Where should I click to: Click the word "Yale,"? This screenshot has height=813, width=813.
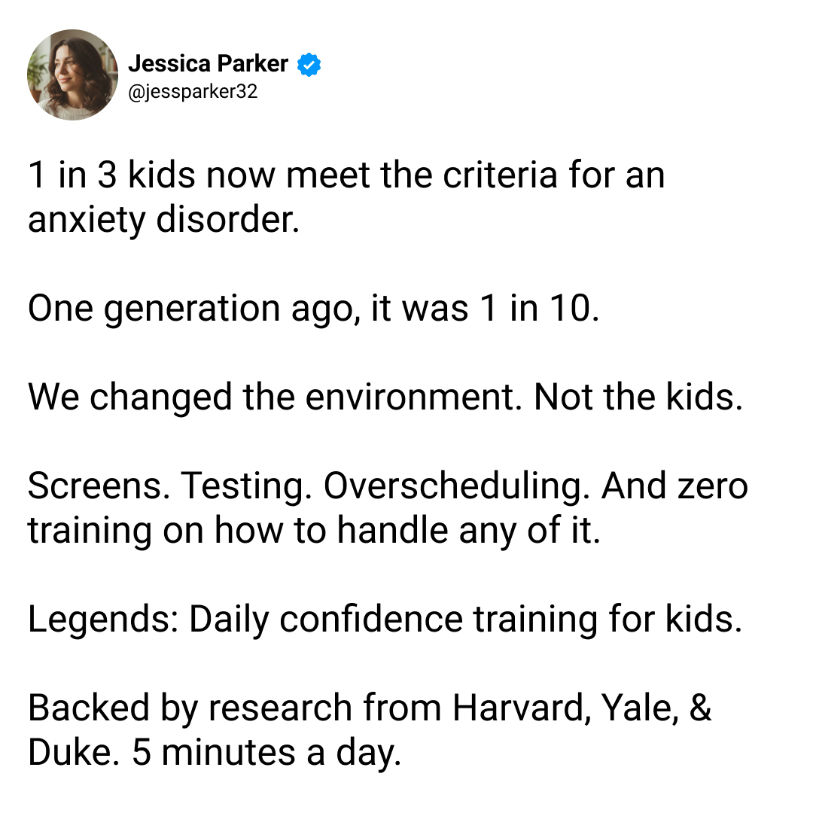tap(641, 708)
